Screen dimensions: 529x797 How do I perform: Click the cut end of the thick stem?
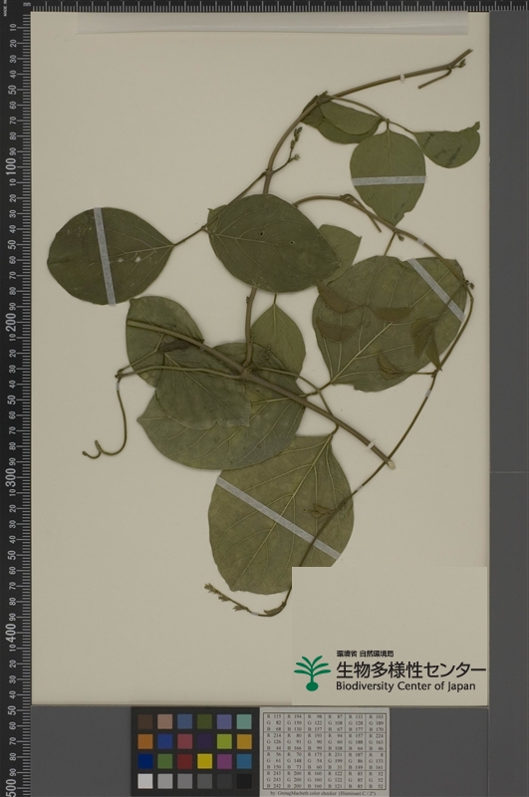coord(391,463)
